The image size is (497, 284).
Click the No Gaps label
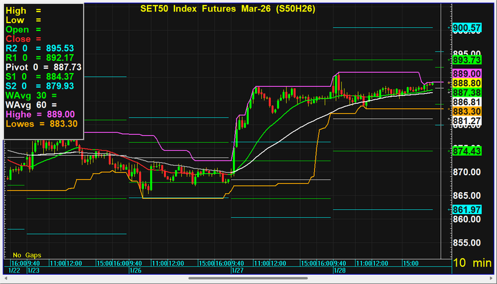[25, 254]
